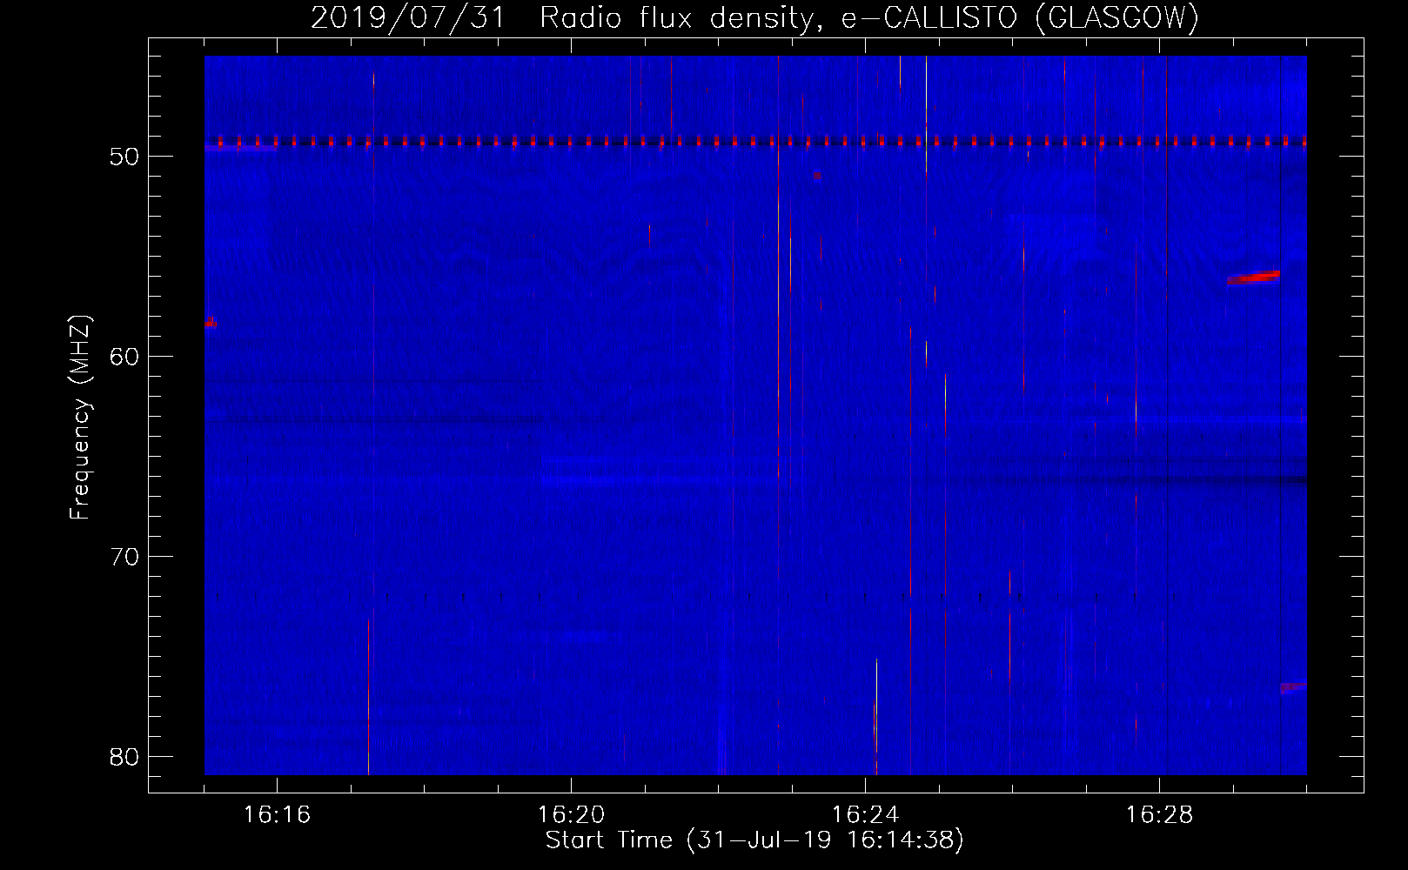
Task: Click the 60 frequency tick label
Action: (124, 357)
